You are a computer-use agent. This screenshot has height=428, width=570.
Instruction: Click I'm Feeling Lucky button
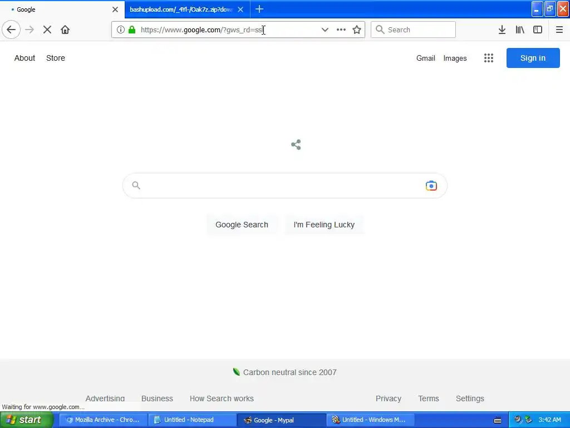point(324,225)
